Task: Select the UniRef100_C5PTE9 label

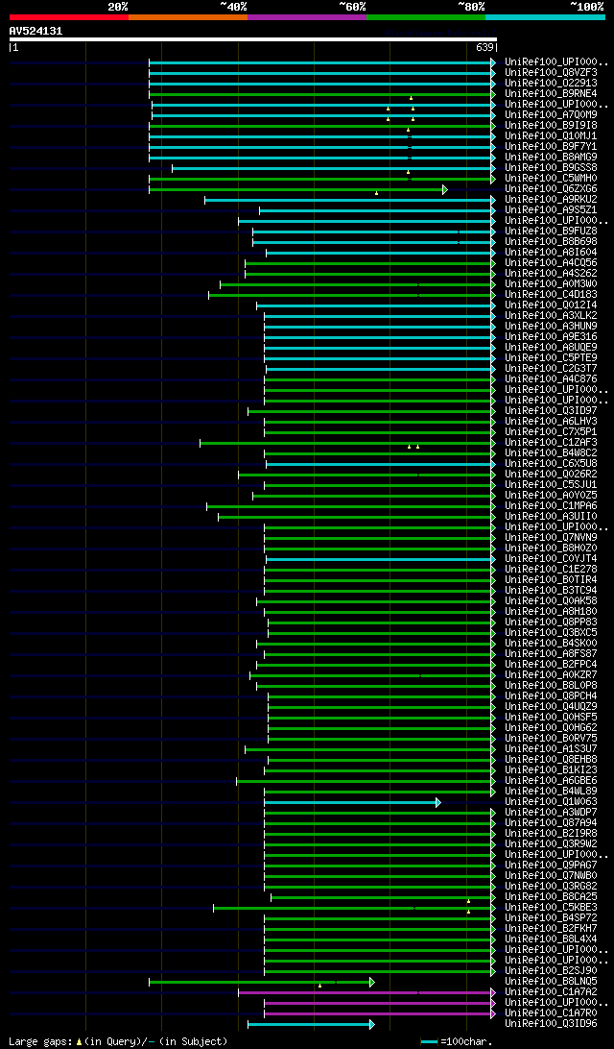Action: [x=552, y=358]
